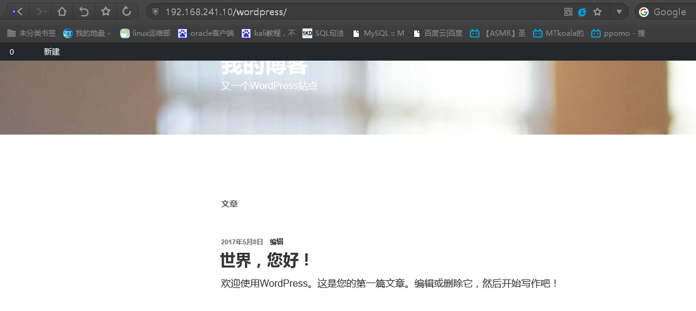
Task: Click the forward navigation arrow
Action: (41, 12)
